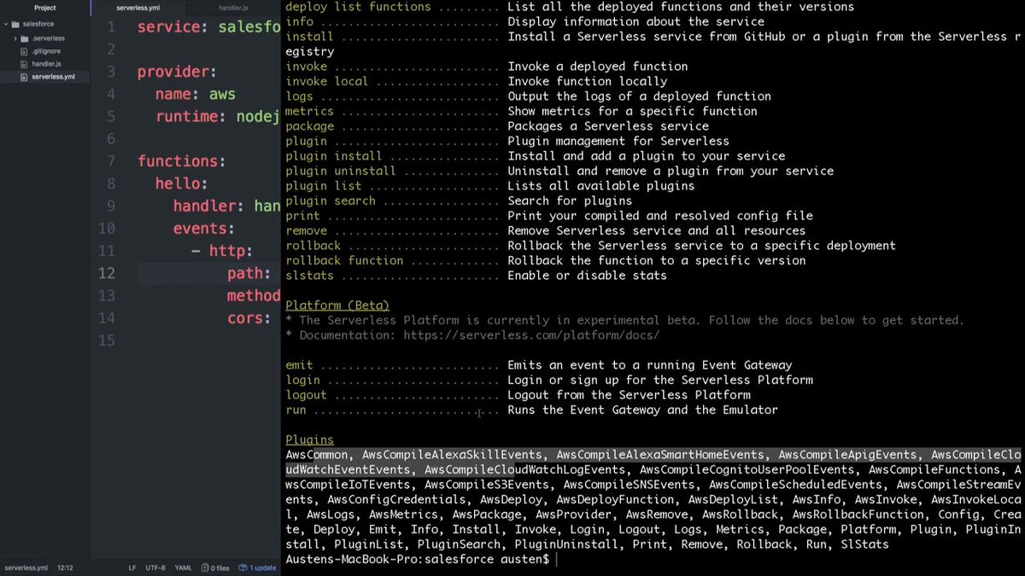
Task: Click the handler.js file icon in tree
Action: (x=24, y=64)
